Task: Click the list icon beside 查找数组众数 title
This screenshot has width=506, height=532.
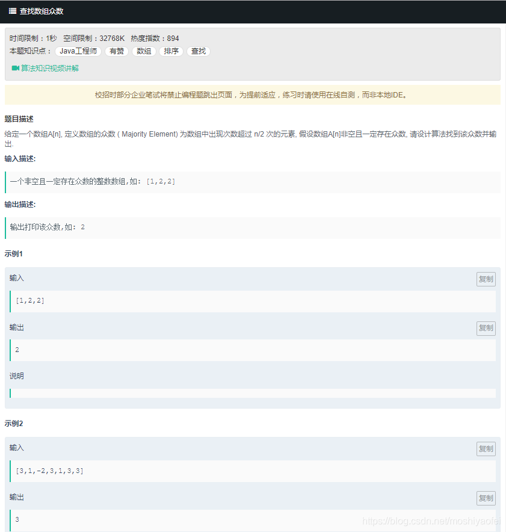Action: (13, 11)
